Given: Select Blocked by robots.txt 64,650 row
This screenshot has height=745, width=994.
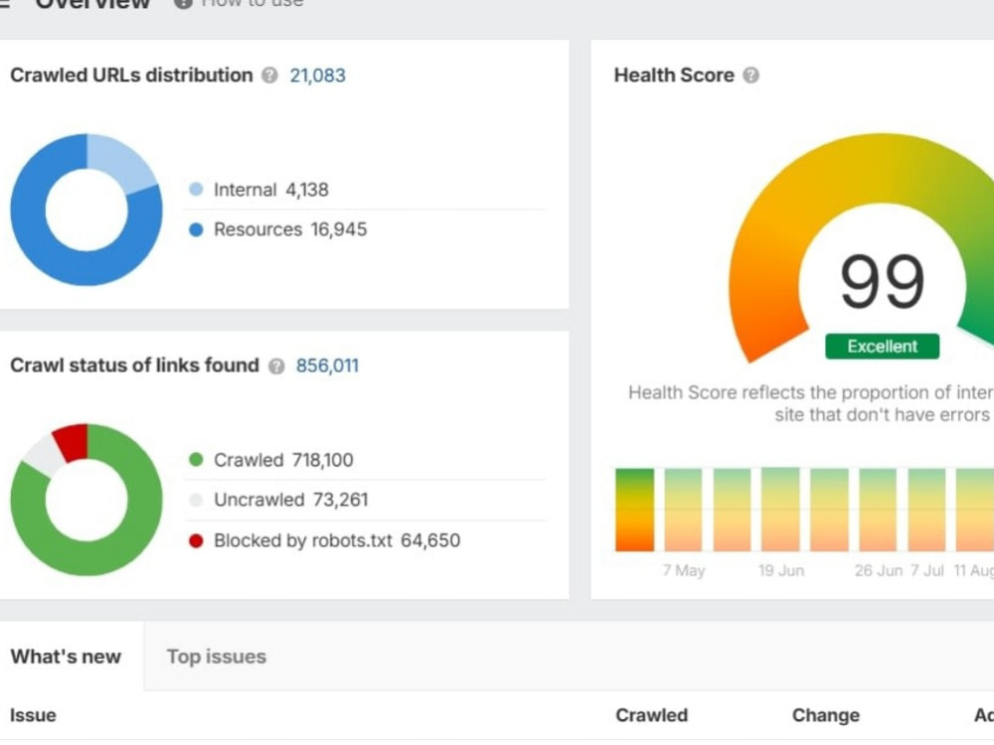Looking at the screenshot, I should [x=367, y=540].
